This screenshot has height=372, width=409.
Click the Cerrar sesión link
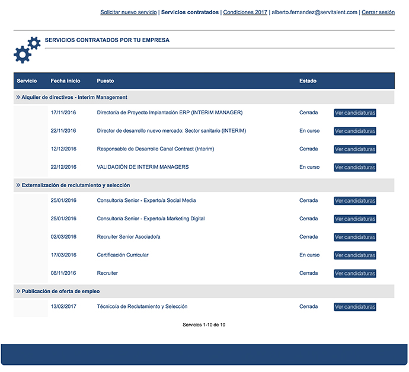378,12
